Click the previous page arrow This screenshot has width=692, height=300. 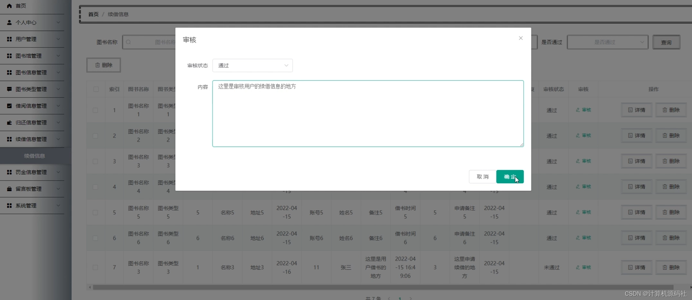coord(389,298)
